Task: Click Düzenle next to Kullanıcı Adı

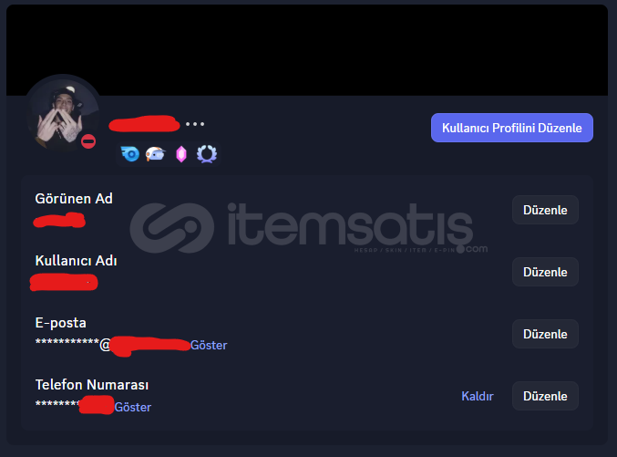Action: pos(545,272)
